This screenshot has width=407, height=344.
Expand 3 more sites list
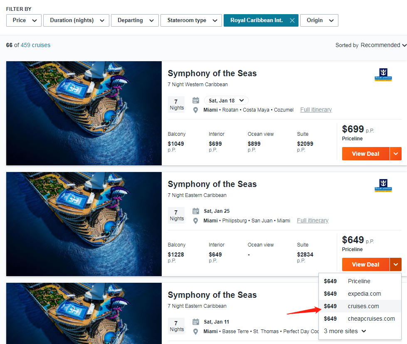click(345, 331)
